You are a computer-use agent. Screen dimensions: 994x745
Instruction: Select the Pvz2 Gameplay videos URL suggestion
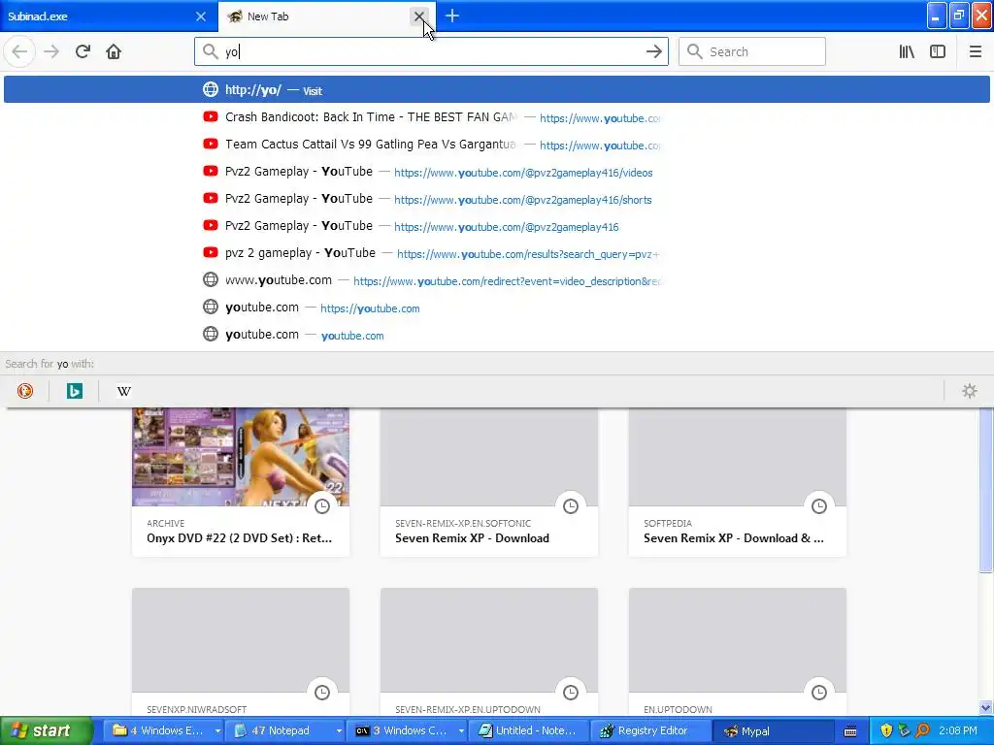click(x=497, y=172)
